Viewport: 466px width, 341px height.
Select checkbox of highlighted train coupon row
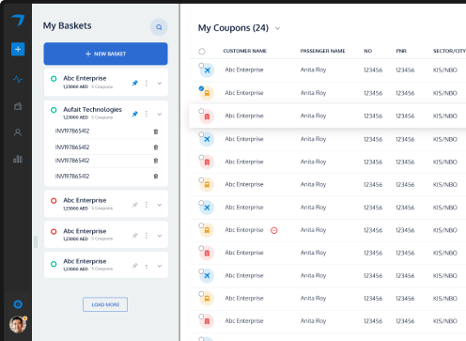point(201,111)
